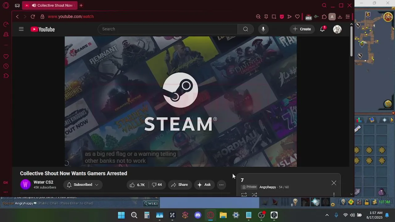This screenshot has width=395, height=222.
Task: Take snapshot with capture icon
Action: click(274, 17)
